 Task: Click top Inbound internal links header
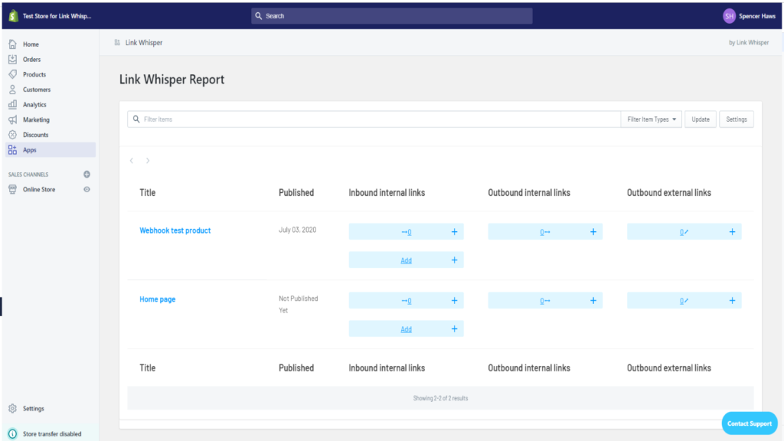click(387, 192)
